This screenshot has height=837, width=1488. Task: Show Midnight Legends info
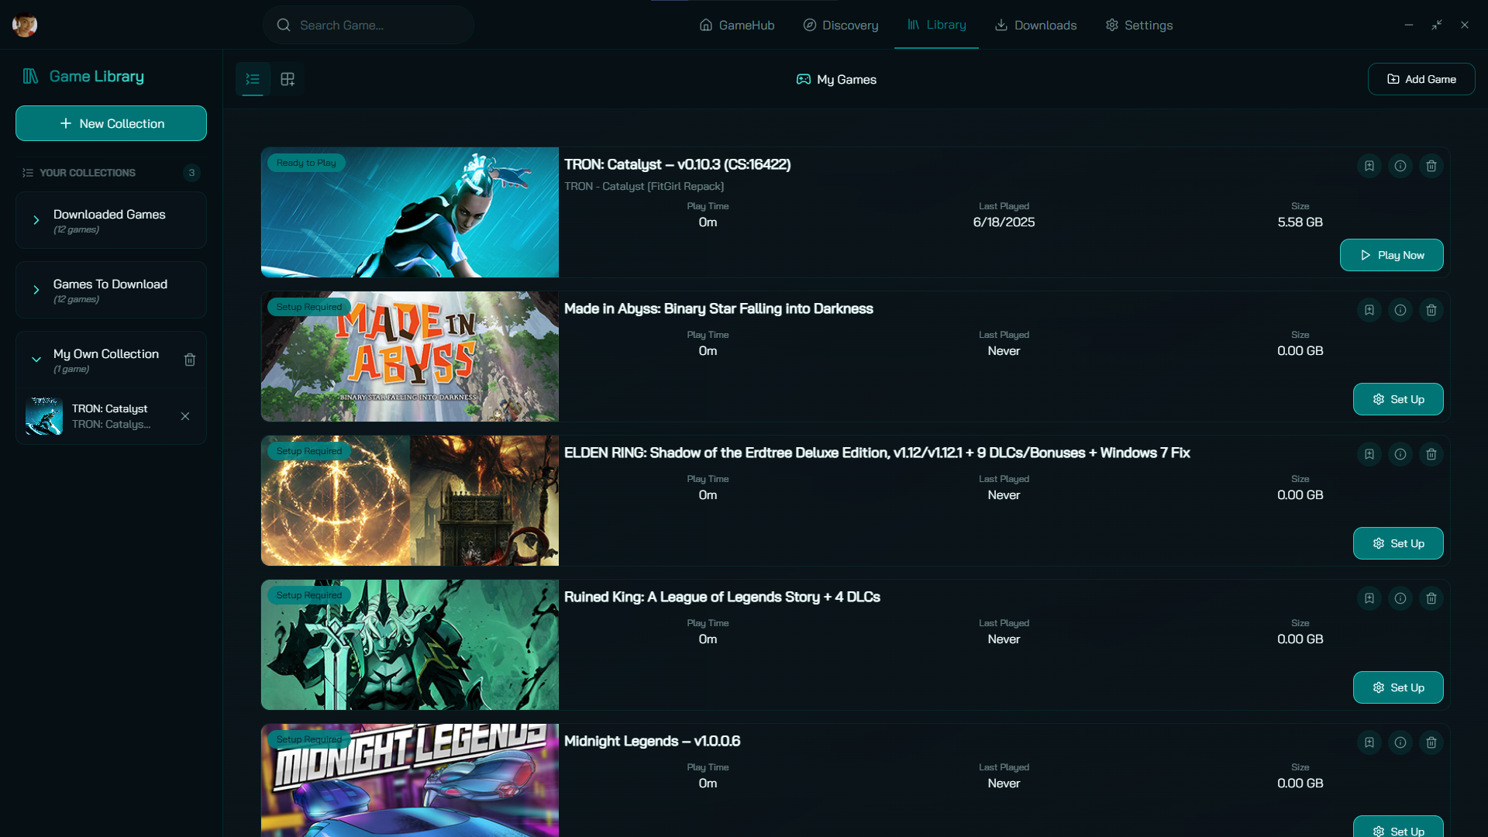click(1400, 742)
